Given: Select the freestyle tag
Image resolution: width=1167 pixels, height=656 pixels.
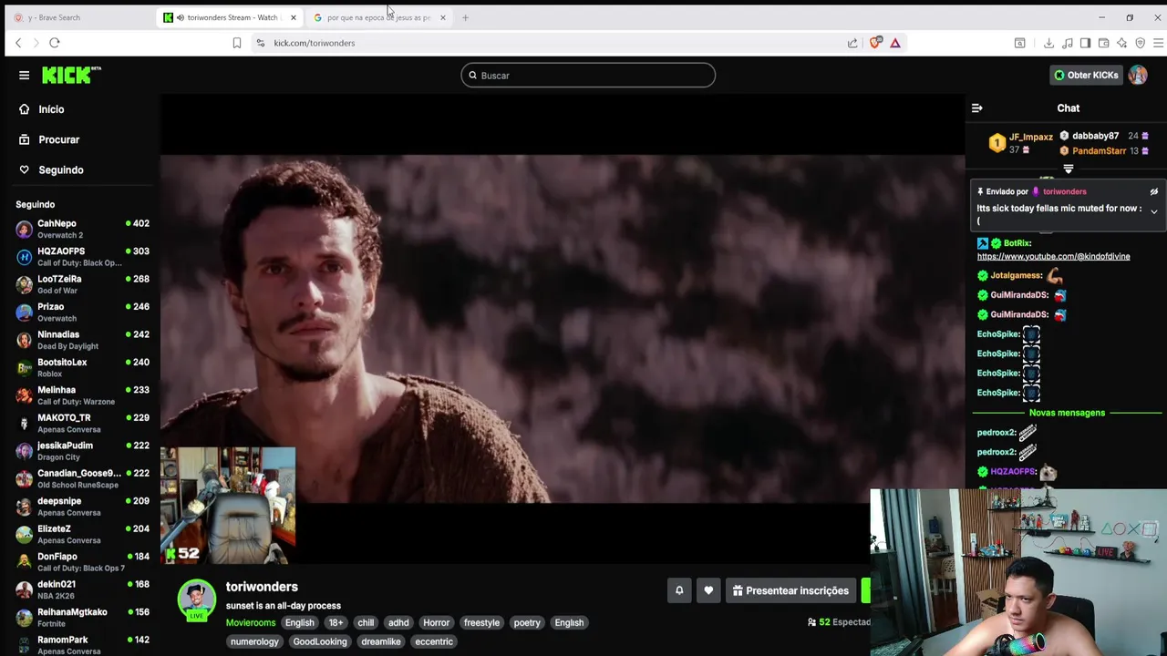Looking at the screenshot, I should click(x=481, y=623).
